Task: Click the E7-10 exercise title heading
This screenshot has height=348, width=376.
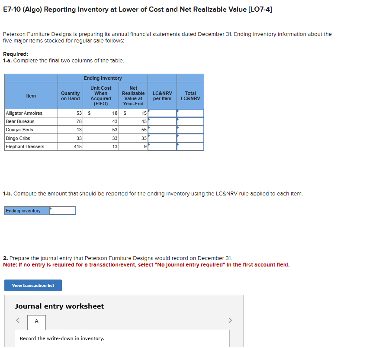Action: [x=138, y=10]
